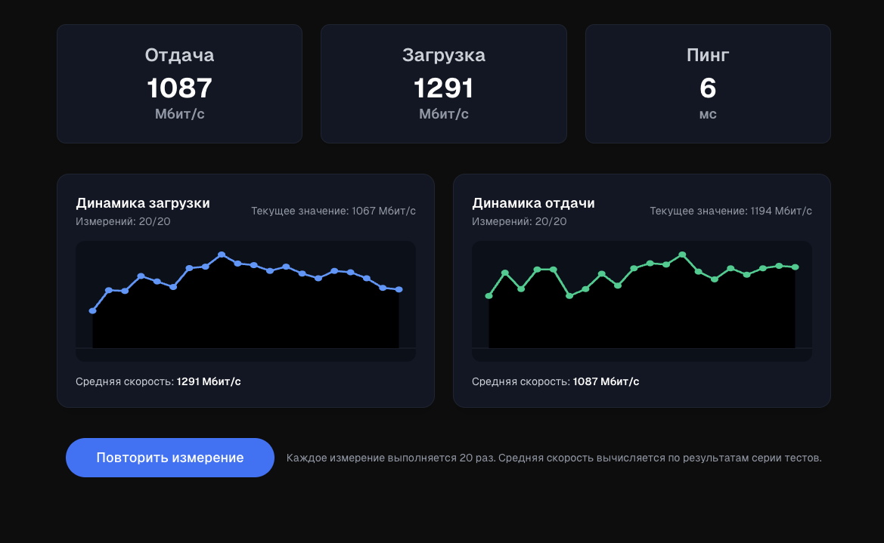Click "Измерений: 20/20" under Динамика загрузки
The height and width of the screenshot is (543, 884).
coord(123,221)
